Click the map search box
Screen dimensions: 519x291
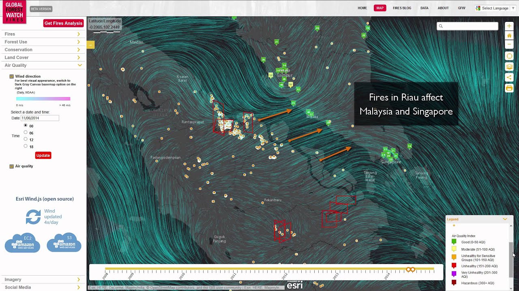point(468,26)
